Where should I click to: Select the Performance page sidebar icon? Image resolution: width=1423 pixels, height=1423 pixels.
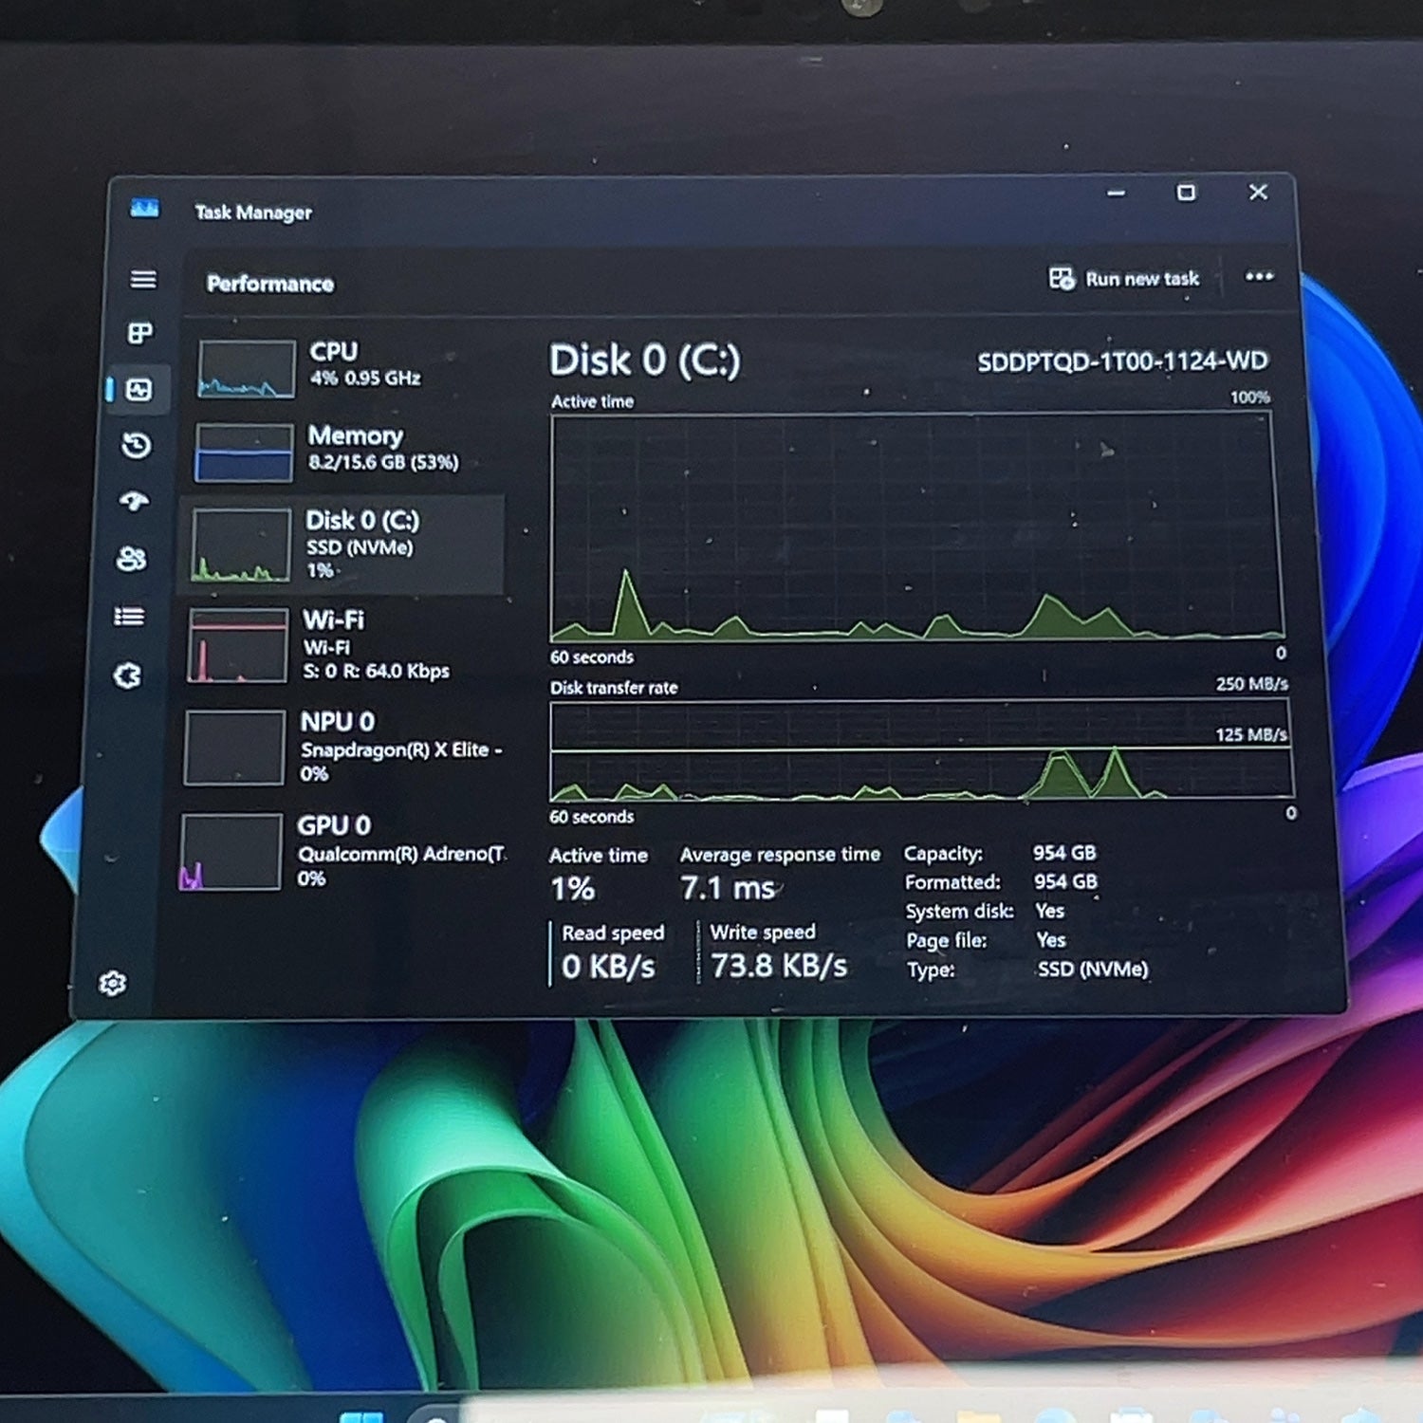[139, 389]
